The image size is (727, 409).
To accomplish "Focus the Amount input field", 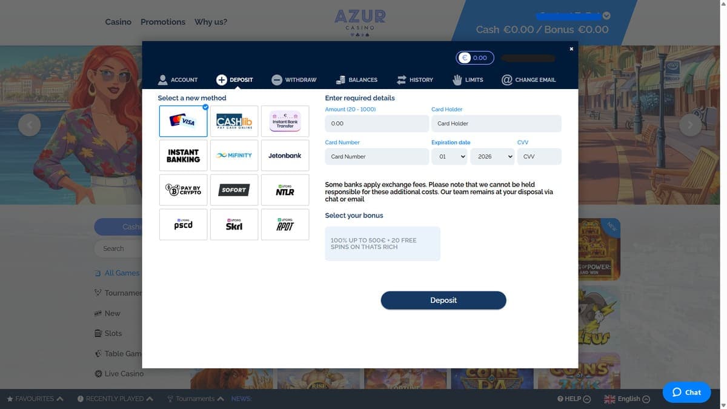I will tap(377, 124).
